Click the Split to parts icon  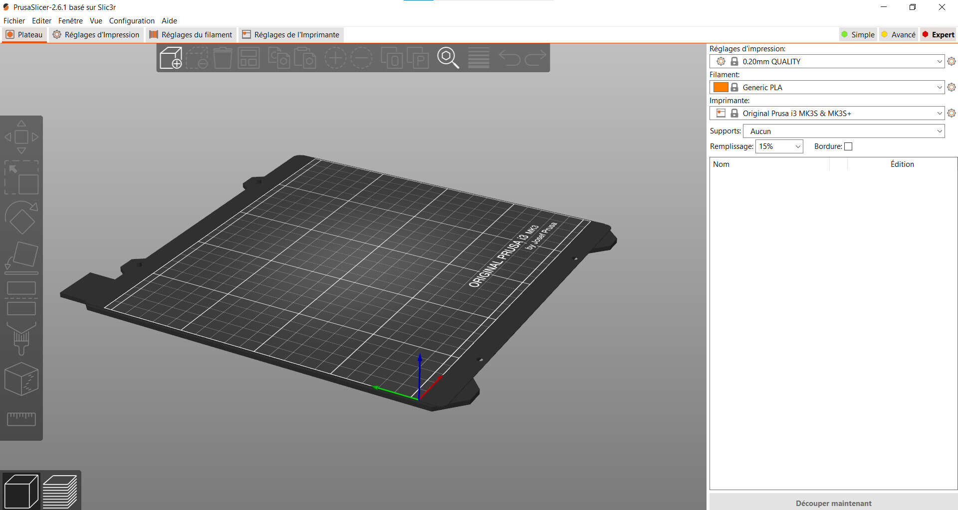(418, 58)
